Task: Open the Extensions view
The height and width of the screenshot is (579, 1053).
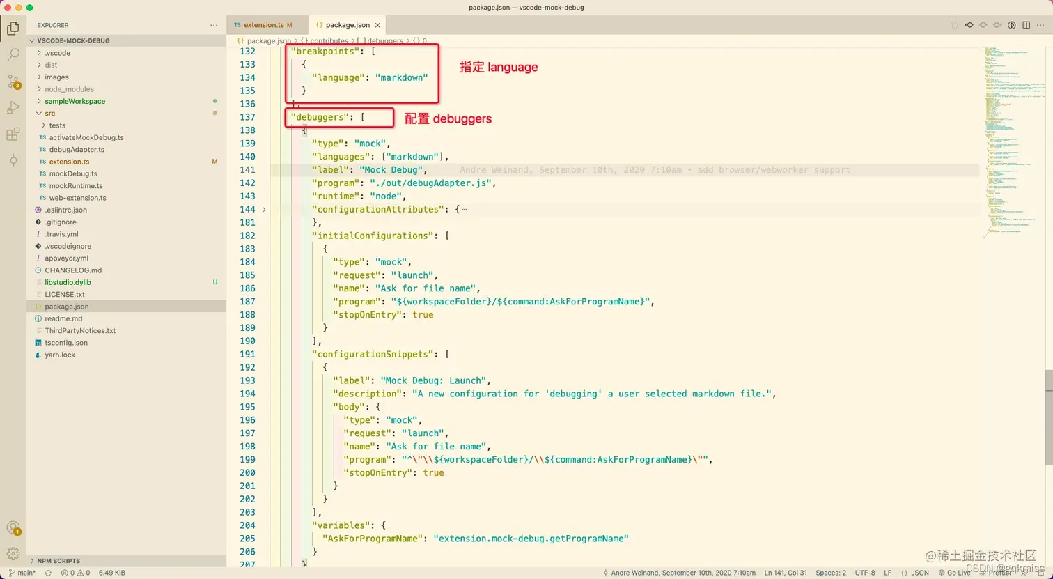Action: click(13, 134)
